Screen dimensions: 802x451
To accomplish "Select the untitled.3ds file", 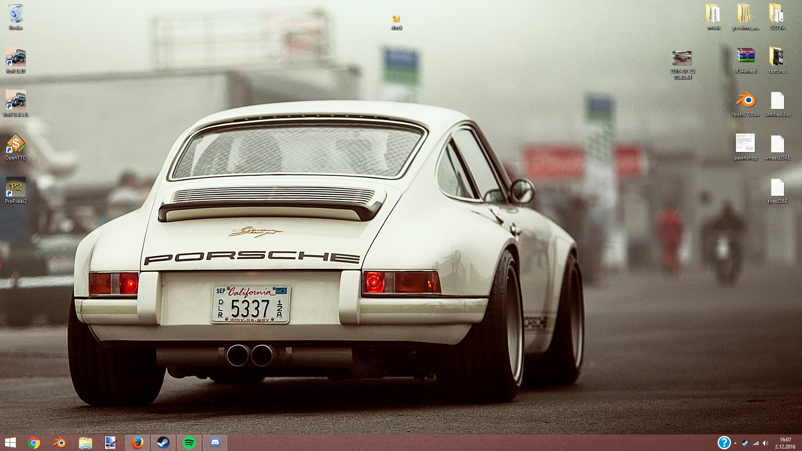I will pos(777,104).
